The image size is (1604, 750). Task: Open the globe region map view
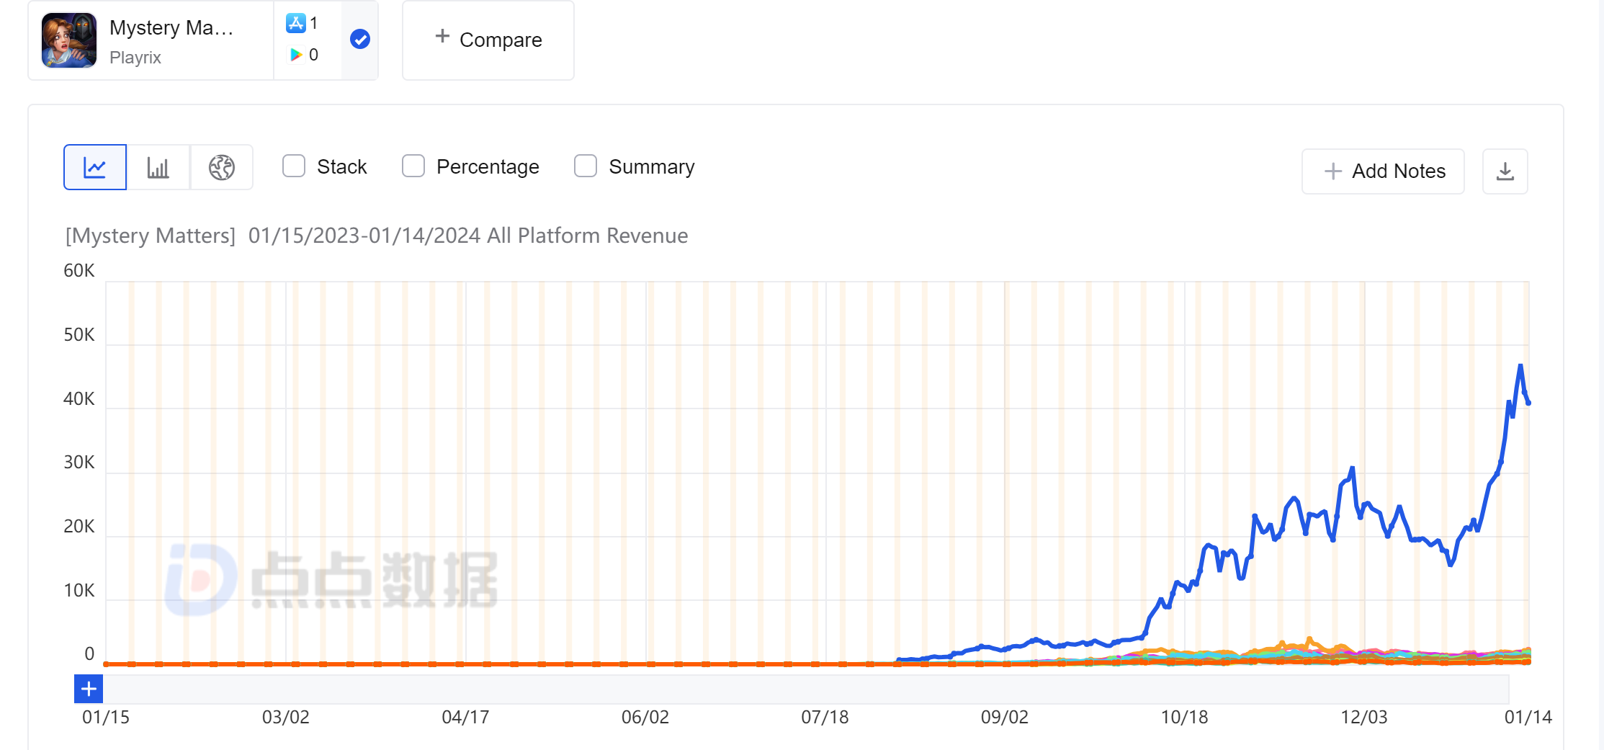click(x=221, y=167)
